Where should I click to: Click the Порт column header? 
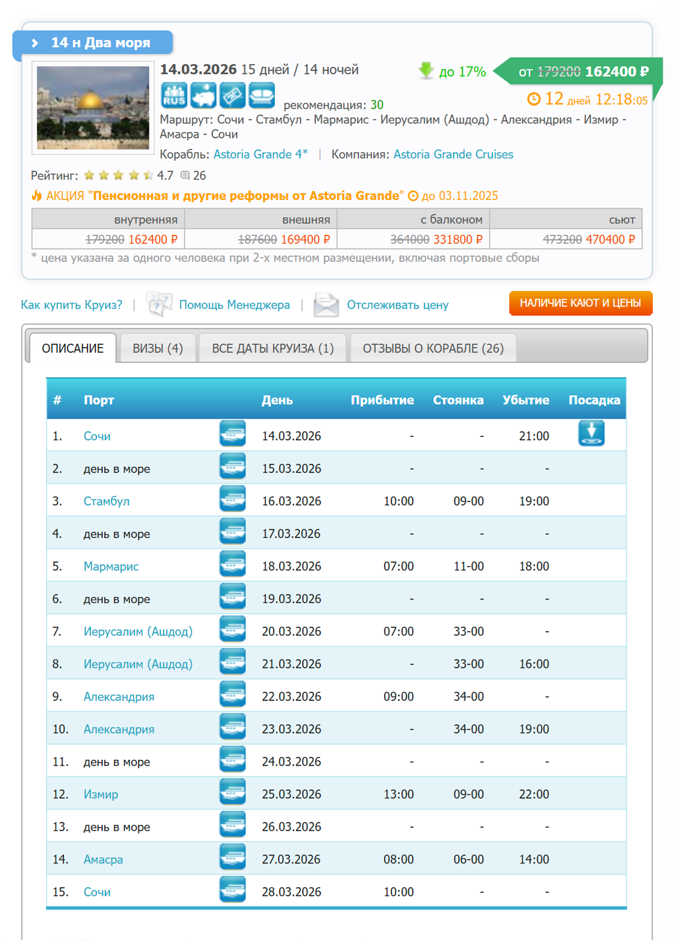pyautogui.click(x=99, y=400)
